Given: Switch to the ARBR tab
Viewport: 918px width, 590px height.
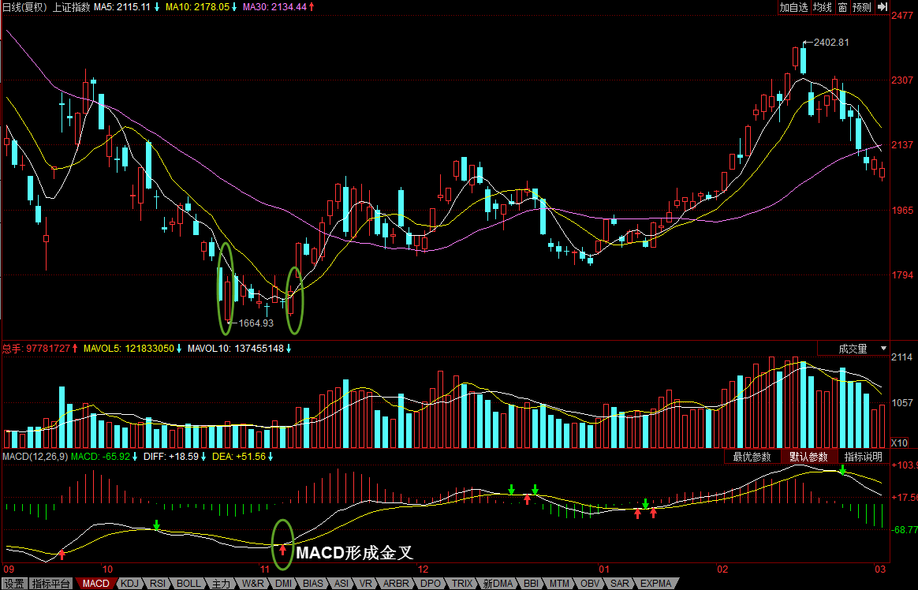Looking at the screenshot, I should 397,584.
